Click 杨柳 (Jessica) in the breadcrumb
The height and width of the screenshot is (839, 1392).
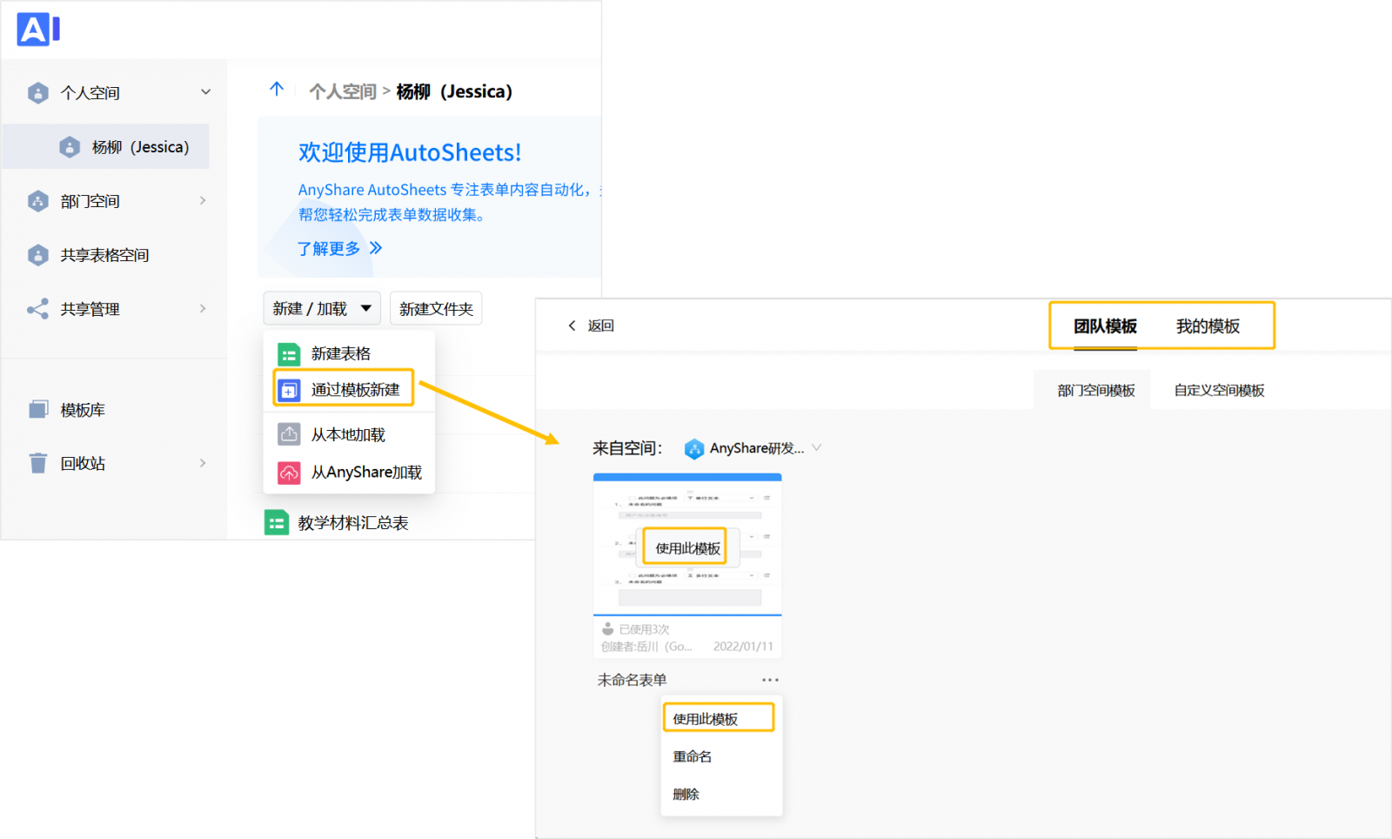(454, 91)
